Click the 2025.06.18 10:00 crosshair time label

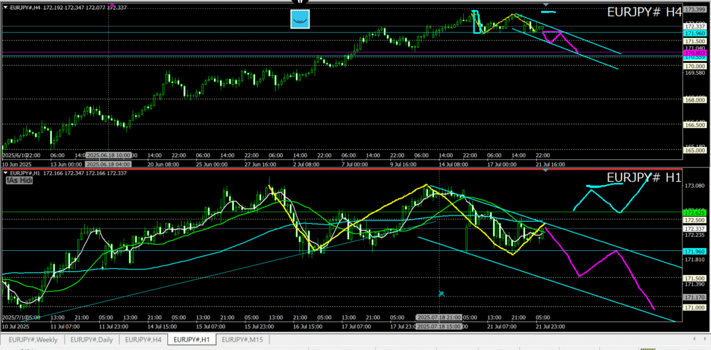coord(108,155)
